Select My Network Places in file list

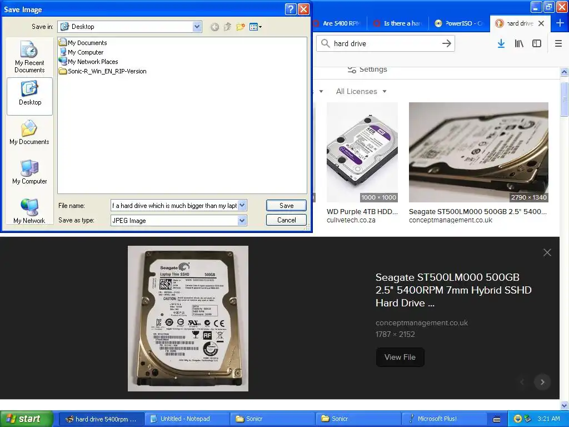point(88,62)
